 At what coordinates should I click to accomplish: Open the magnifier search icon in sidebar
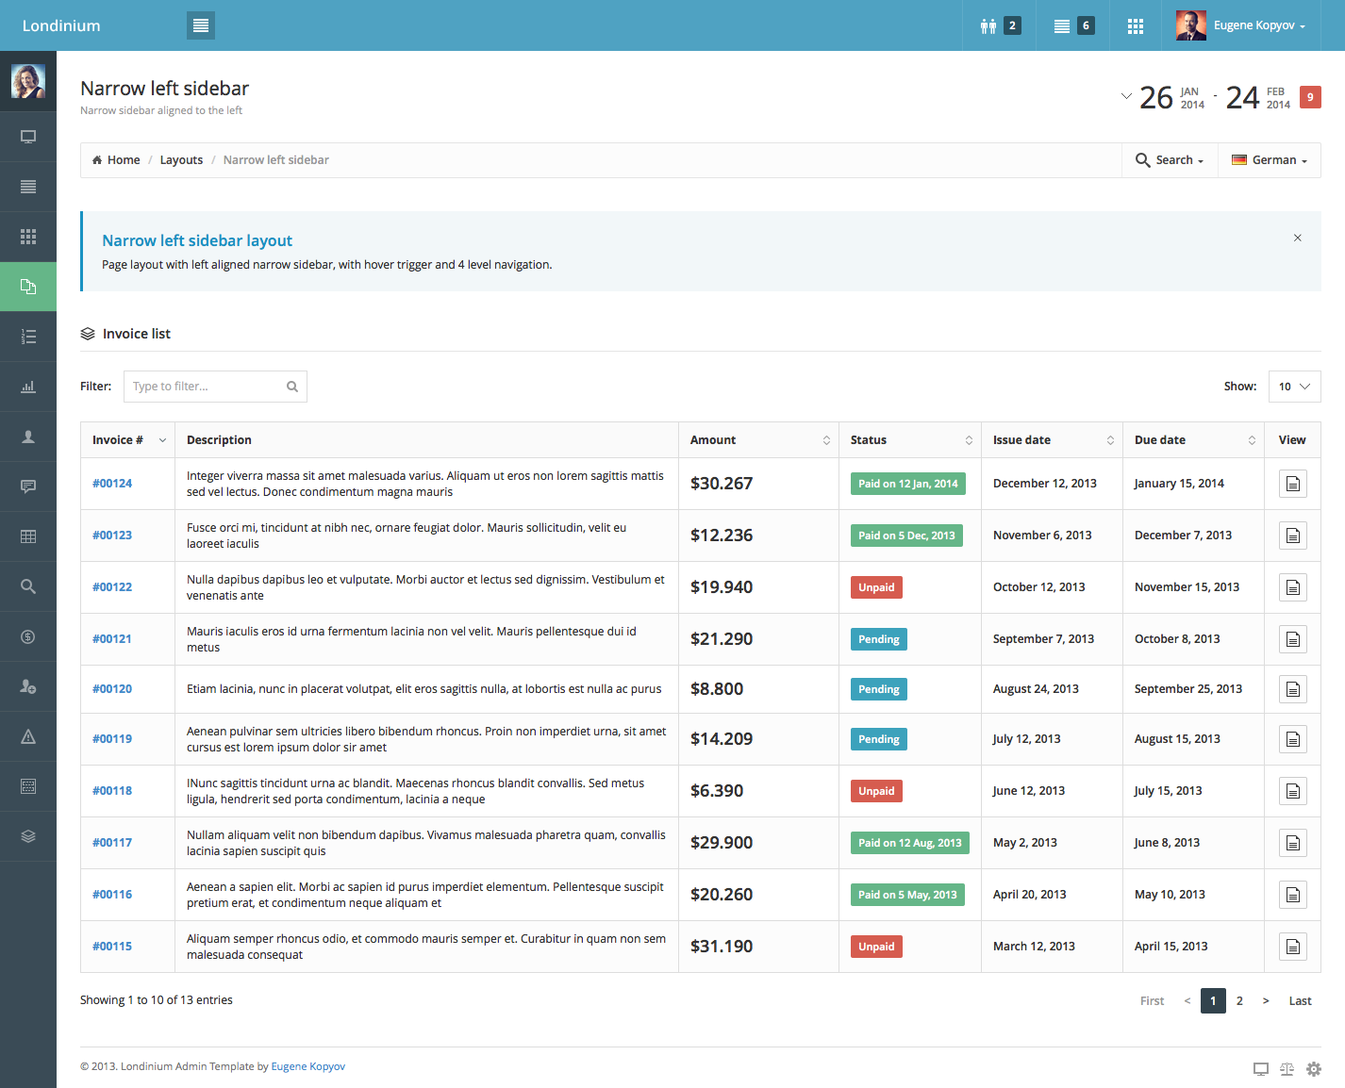(x=28, y=586)
